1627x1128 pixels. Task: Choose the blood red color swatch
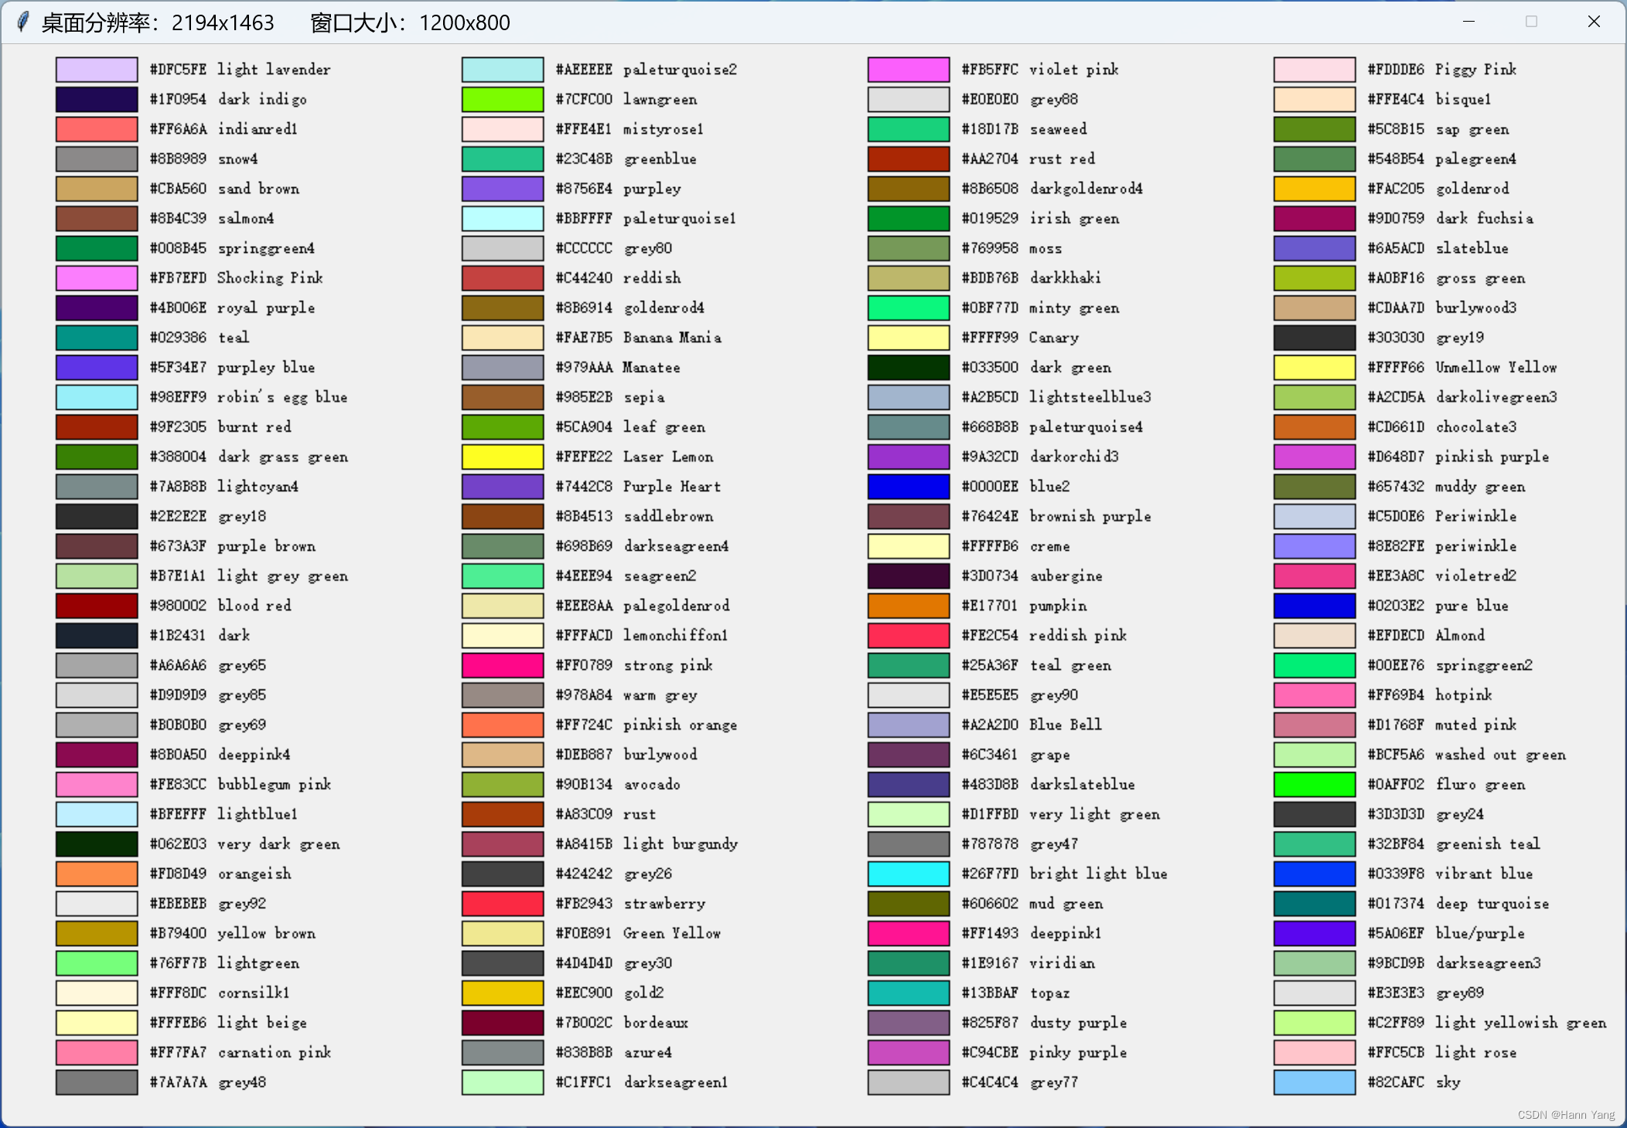tap(97, 606)
